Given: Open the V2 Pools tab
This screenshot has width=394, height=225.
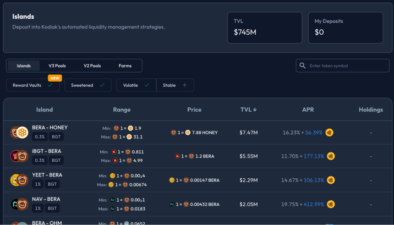Looking at the screenshot, I should (x=92, y=66).
